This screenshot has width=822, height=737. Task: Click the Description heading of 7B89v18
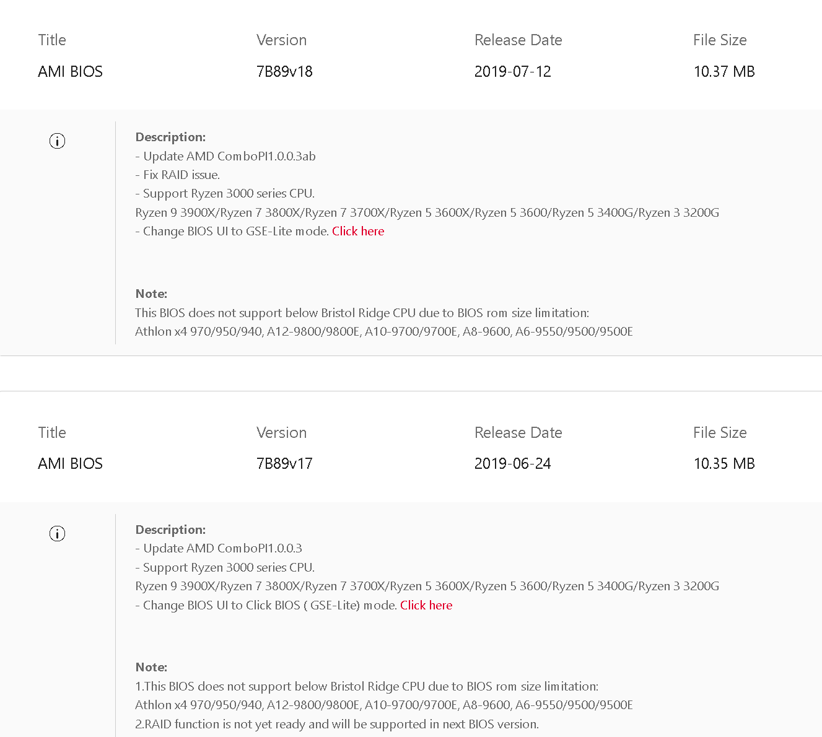170,137
